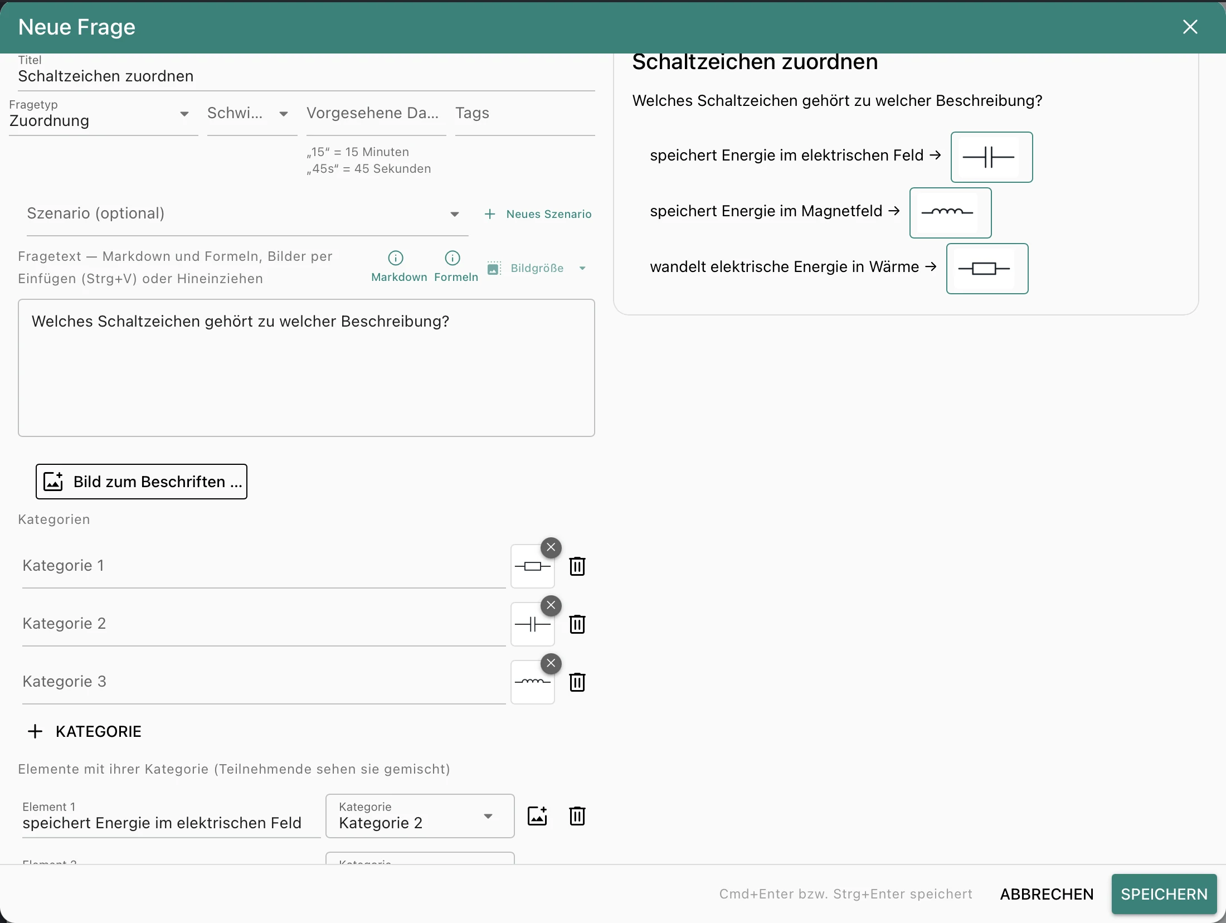1226x923 pixels.
Task: Click ABBRECHEN to cancel
Action: point(1047,894)
